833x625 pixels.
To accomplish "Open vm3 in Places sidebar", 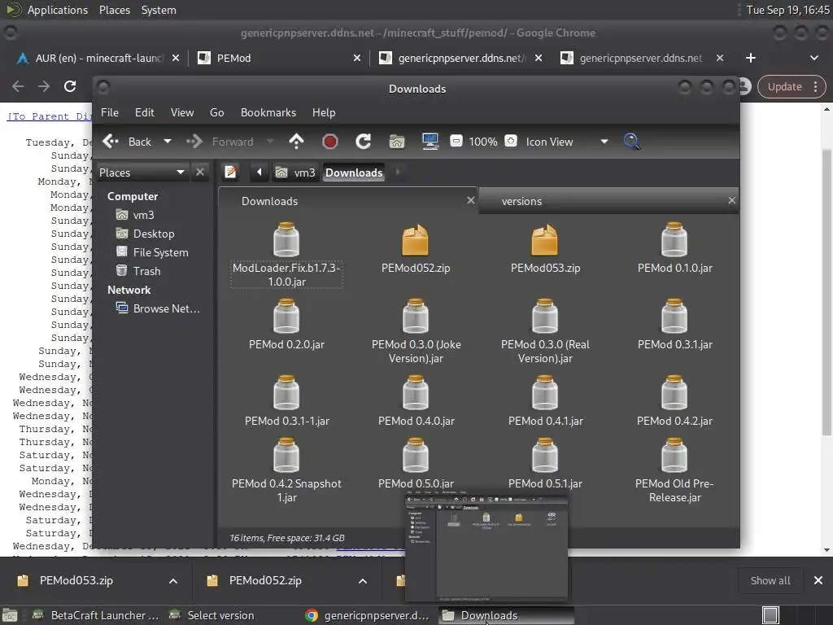I will [x=143, y=215].
